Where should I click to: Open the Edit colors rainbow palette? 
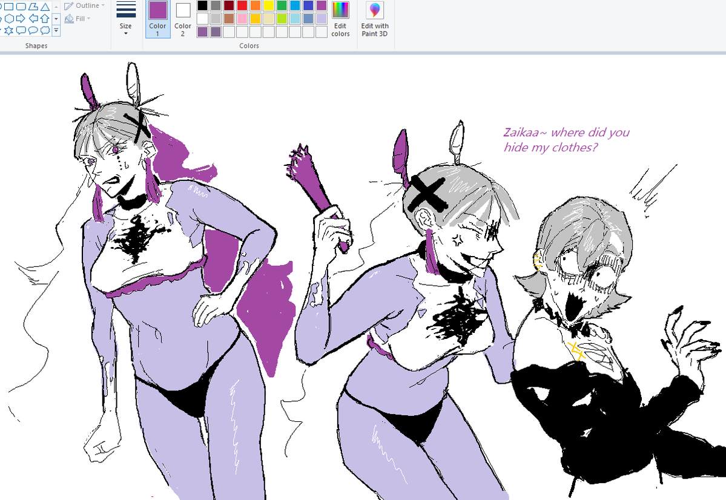click(x=340, y=10)
